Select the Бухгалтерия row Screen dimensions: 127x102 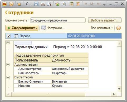click(51, 77)
